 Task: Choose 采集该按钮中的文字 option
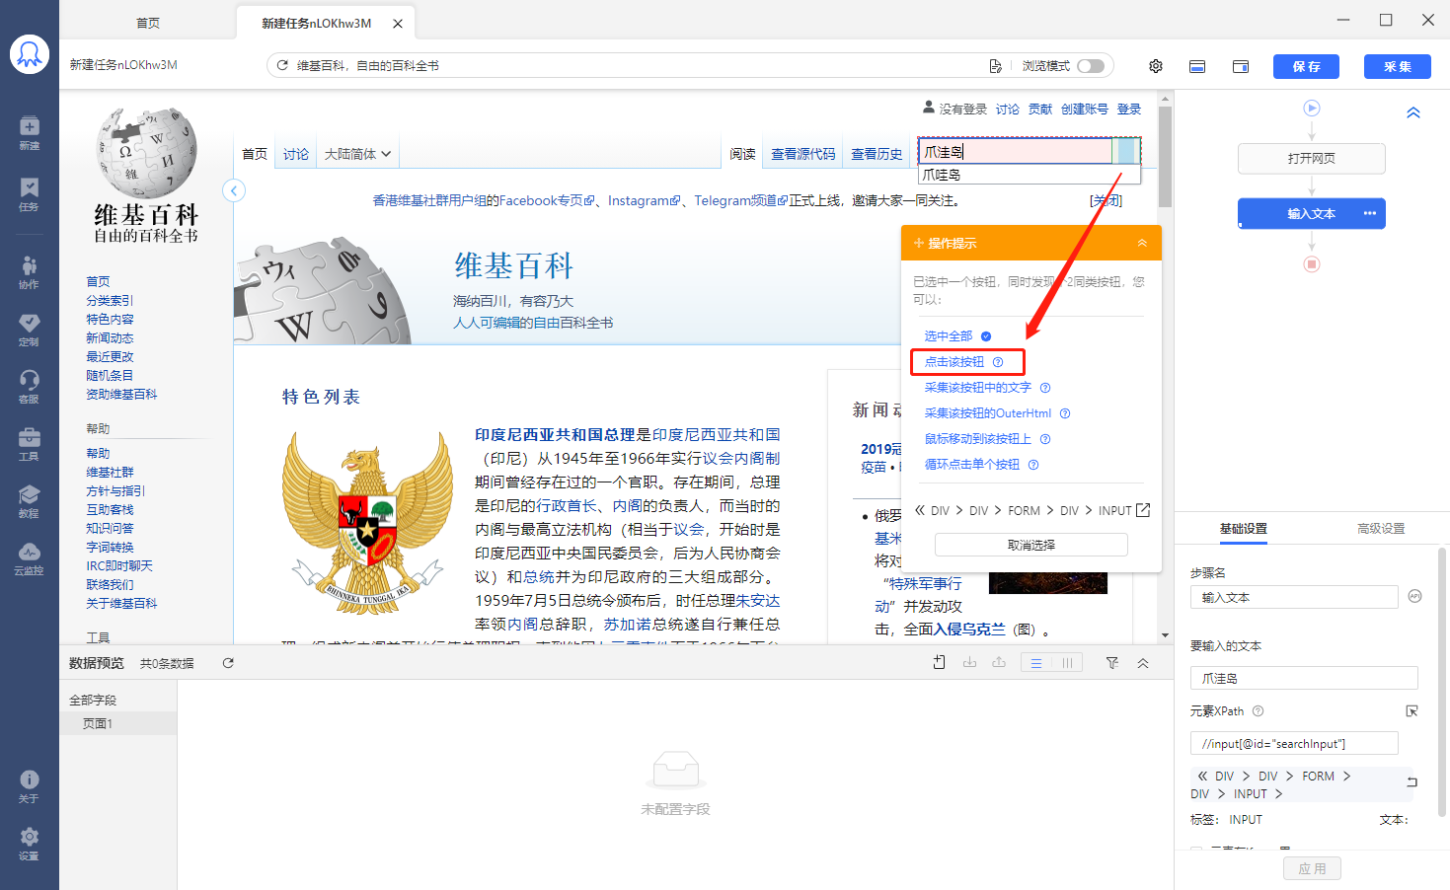[978, 388]
